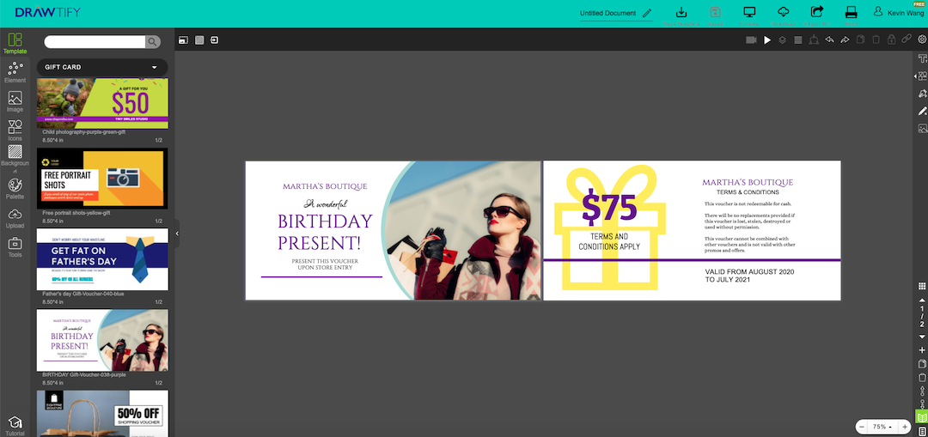The width and height of the screenshot is (928, 437).
Task: Go to next page with down arrow
Action: point(921,337)
